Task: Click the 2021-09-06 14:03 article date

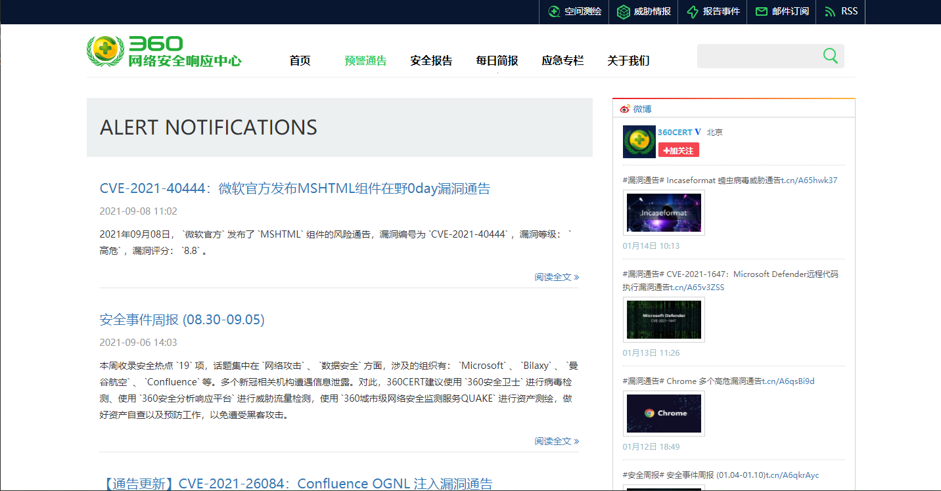Action: [138, 343]
